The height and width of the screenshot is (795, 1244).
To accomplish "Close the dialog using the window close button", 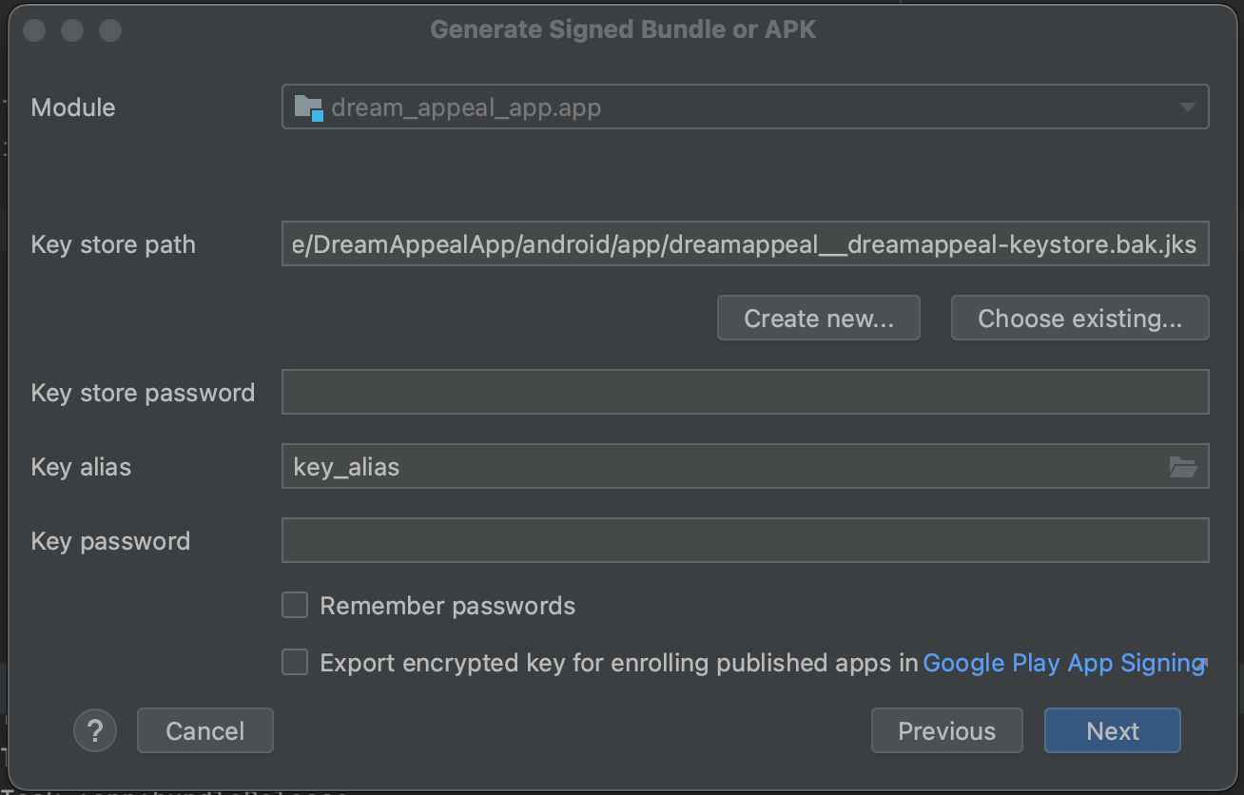I will 34,30.
